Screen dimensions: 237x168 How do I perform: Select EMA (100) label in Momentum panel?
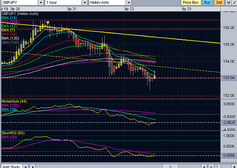pyautogui.click(x=10, y=105)
